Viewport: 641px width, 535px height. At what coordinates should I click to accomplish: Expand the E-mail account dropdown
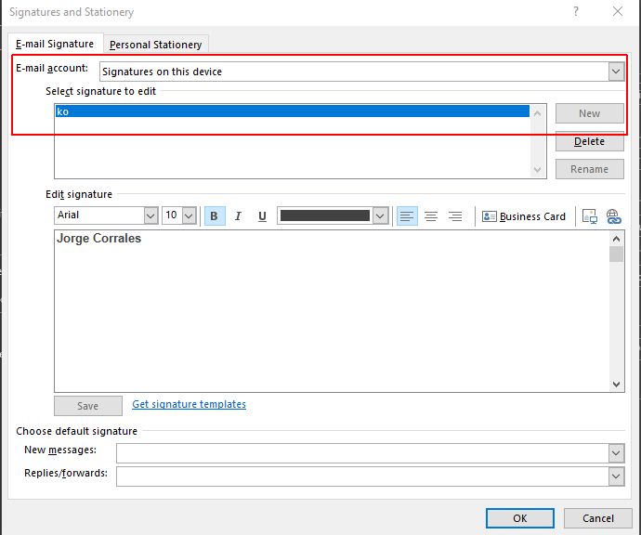616,72
